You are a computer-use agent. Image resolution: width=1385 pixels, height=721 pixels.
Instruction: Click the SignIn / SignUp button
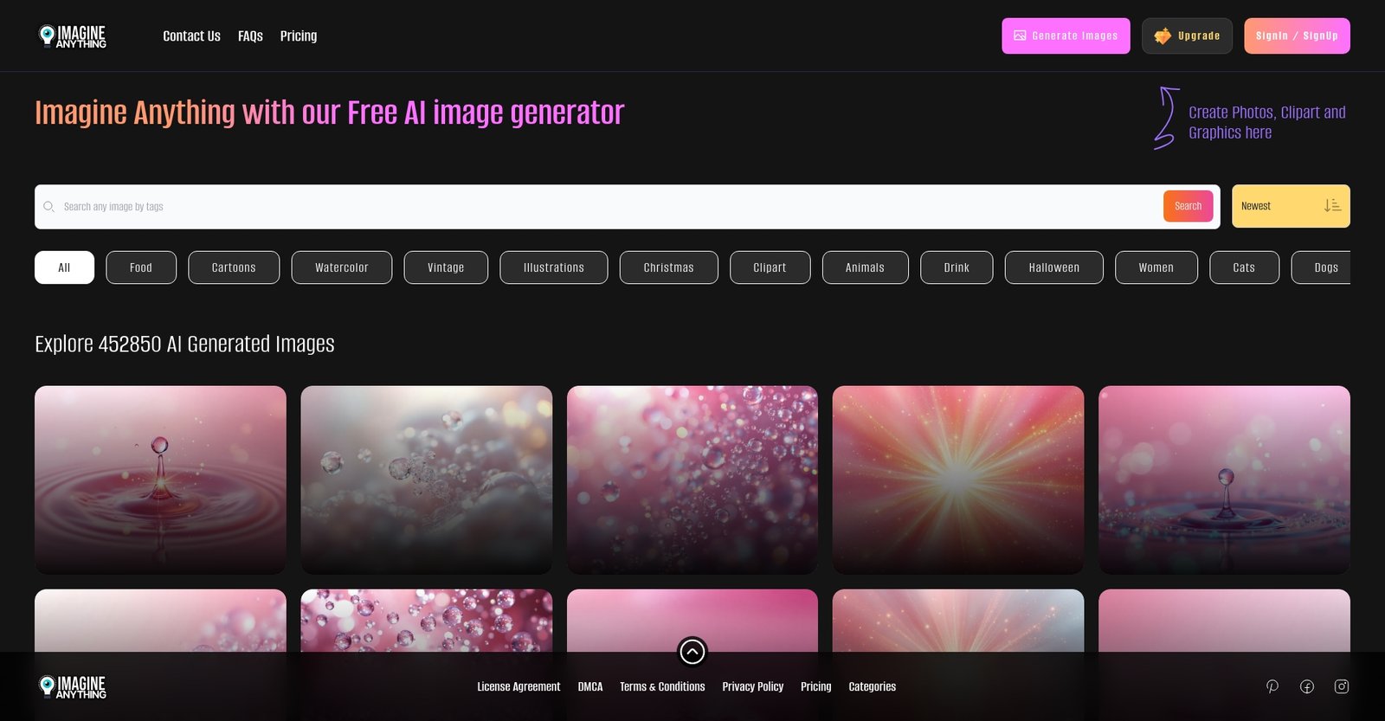point(1296,36)
